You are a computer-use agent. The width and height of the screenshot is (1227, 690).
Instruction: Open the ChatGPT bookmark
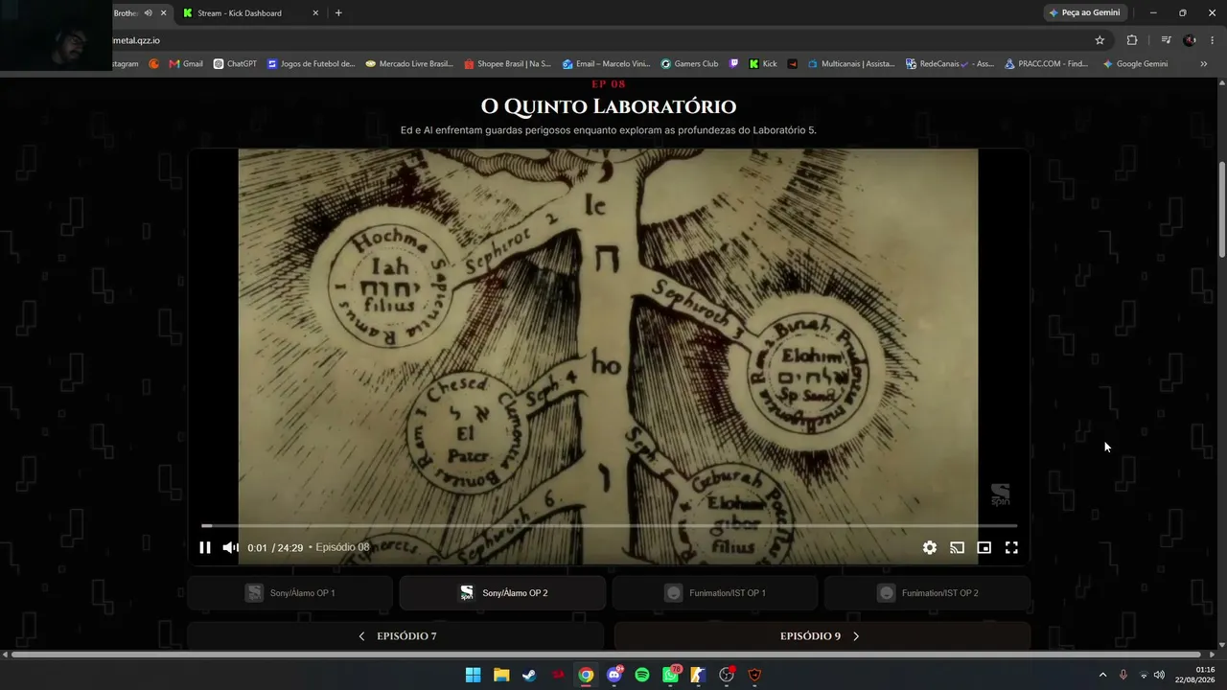(235, 64)
